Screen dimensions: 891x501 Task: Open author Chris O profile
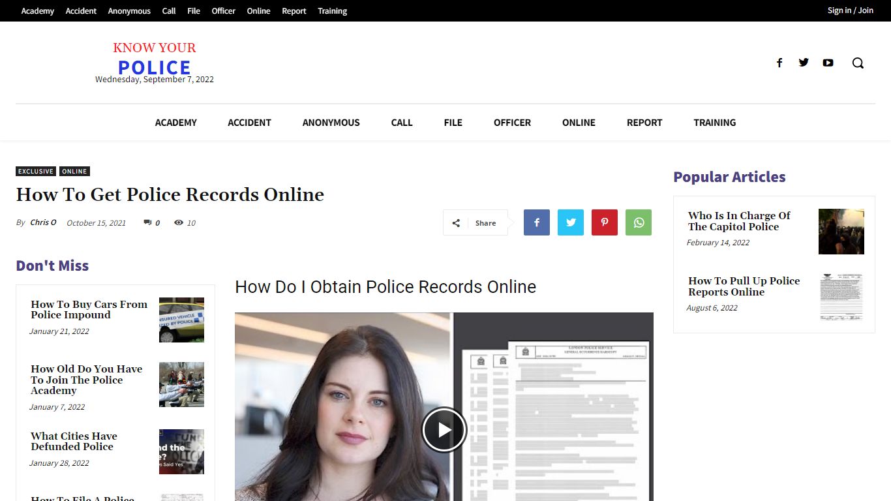click(43, 222)
